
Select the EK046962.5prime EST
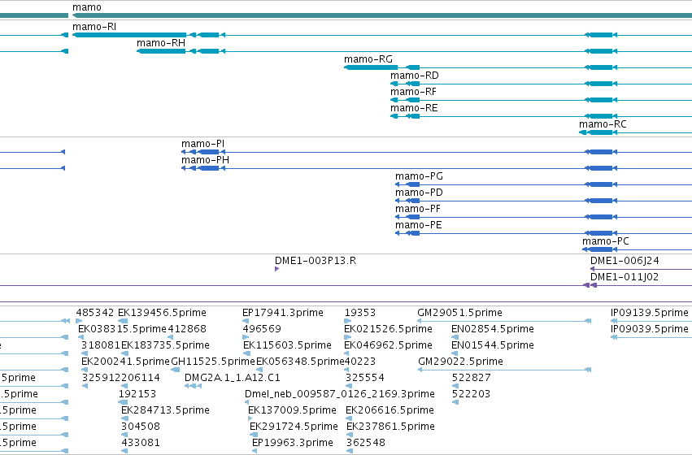tap(388, 345)
